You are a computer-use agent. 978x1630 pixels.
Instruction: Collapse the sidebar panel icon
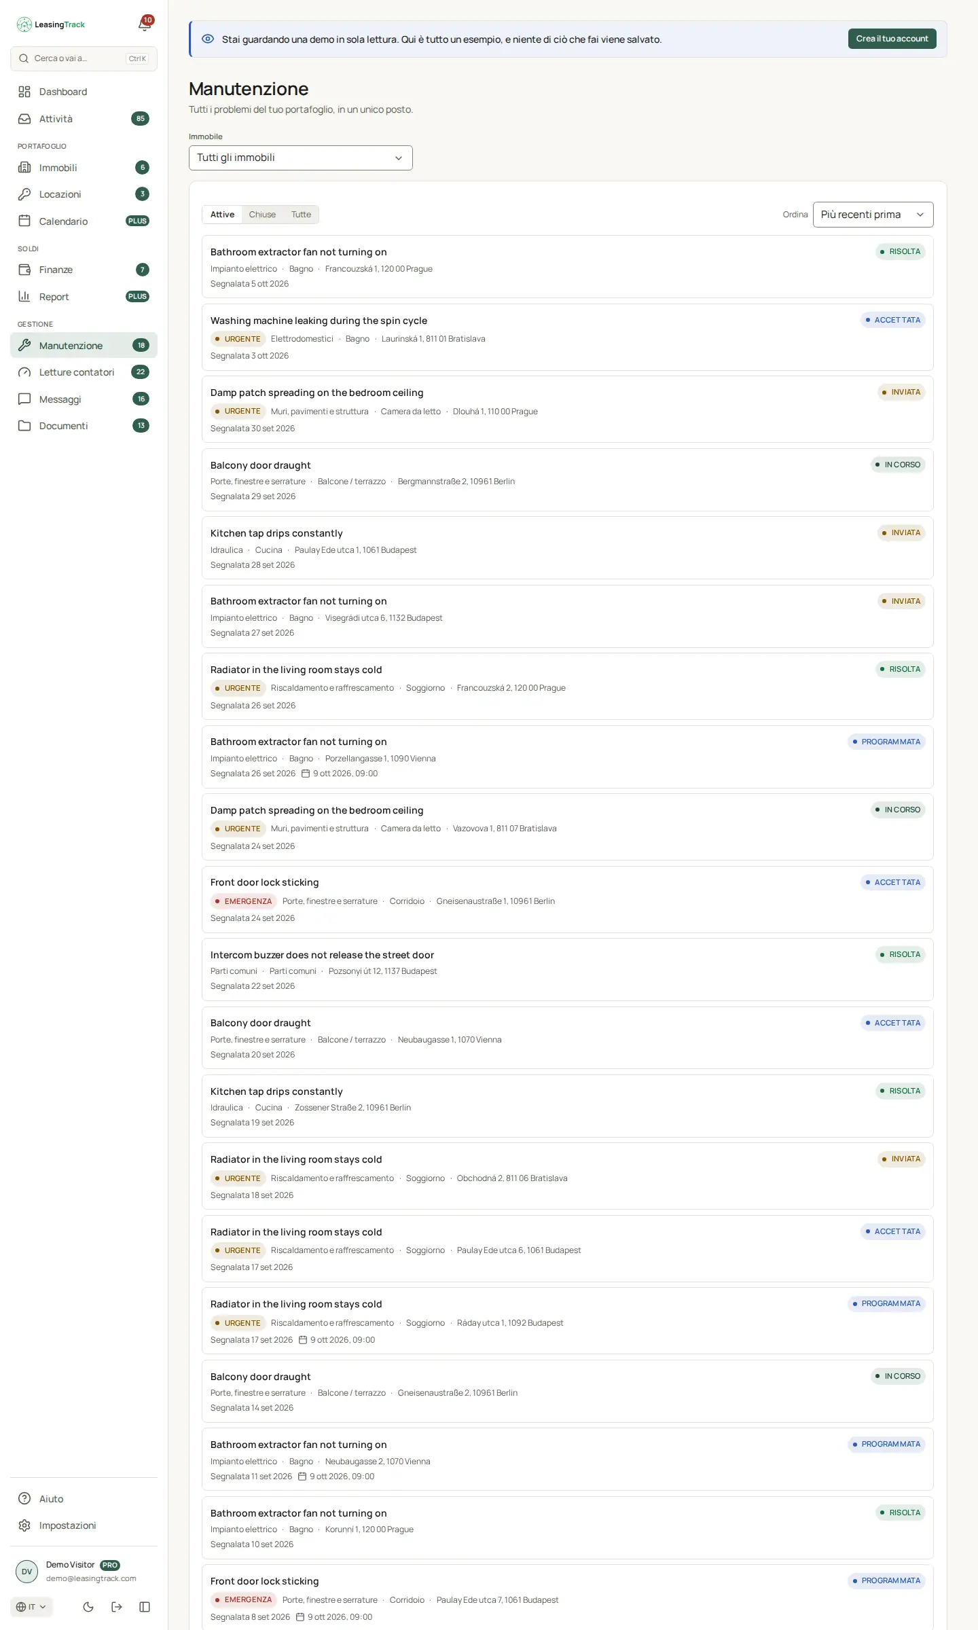[145, 1607]
